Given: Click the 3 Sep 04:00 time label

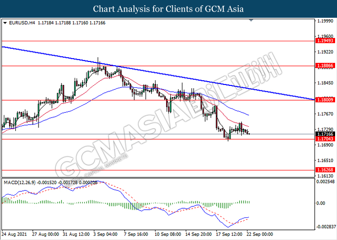Looking at the screenshot, I should pyautogui.click(x=105, y=234).
